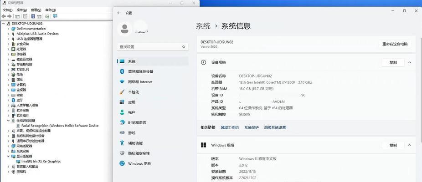Image resolution: width=422 pixels, height=182 pixels.
Task: Select 时间和语言 in Settings sidebar
Action: click(153, 122)
